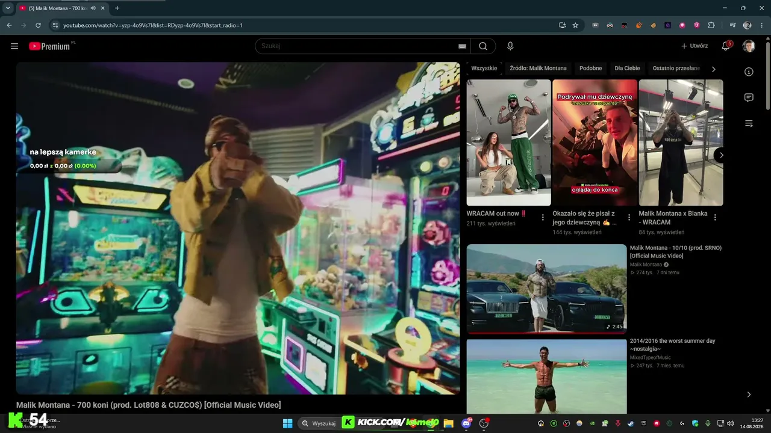Open the YouTube hamburger guide menu
The height and width of the screenshot is (433, 771).
point(14,46)
